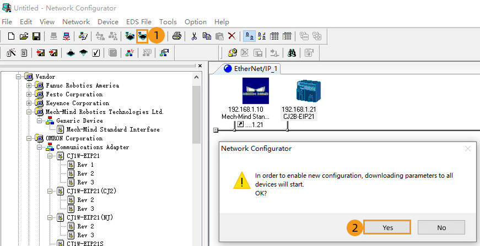Collapse the CJ1W-EIP21(NJ) node

pyautogui.click(x=50, y=217)
